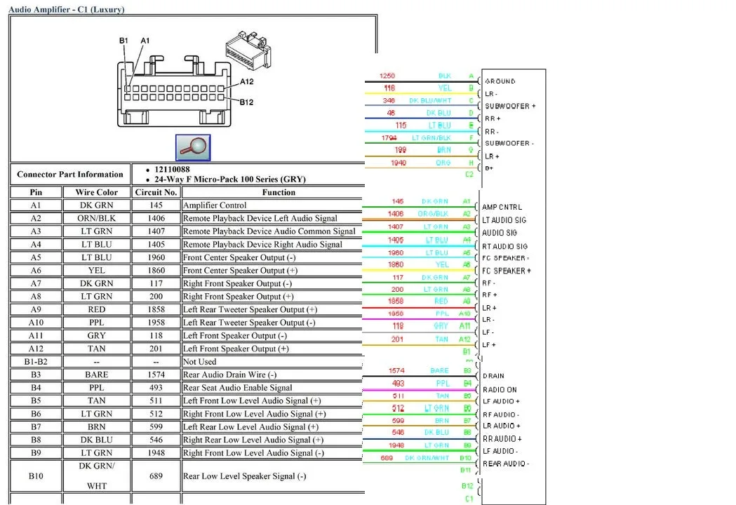Screen dimensions: 736x505
Task: Click the Circuit No. column header
Action: click(x=156, y=192)
